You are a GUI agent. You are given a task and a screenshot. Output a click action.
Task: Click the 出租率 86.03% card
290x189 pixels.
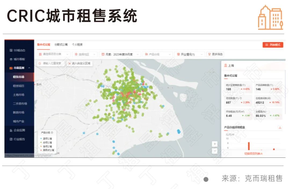click(268, 114)
